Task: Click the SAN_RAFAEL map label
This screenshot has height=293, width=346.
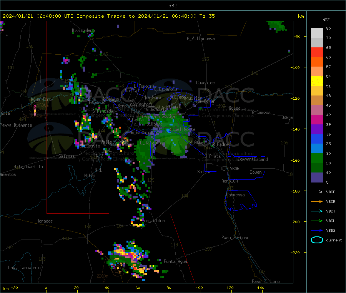Action: (x=141, y=105)
